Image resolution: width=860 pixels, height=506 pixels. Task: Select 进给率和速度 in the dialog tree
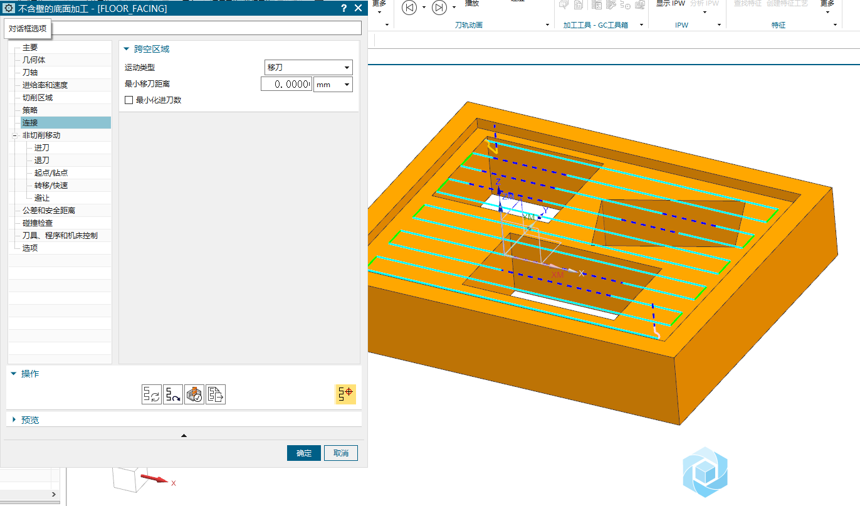click(x=45, y=85)
